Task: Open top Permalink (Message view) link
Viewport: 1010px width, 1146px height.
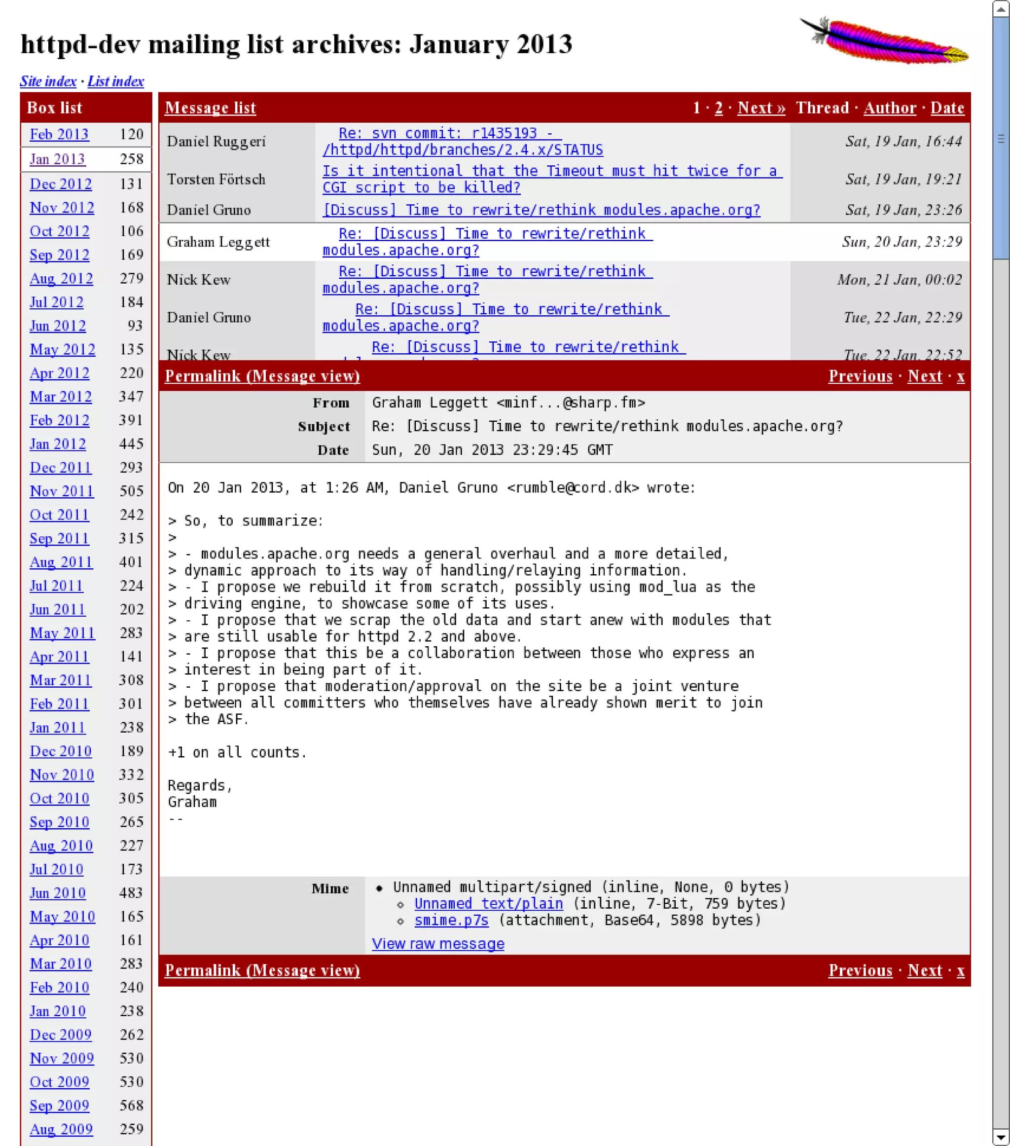Action: [262, 376]
